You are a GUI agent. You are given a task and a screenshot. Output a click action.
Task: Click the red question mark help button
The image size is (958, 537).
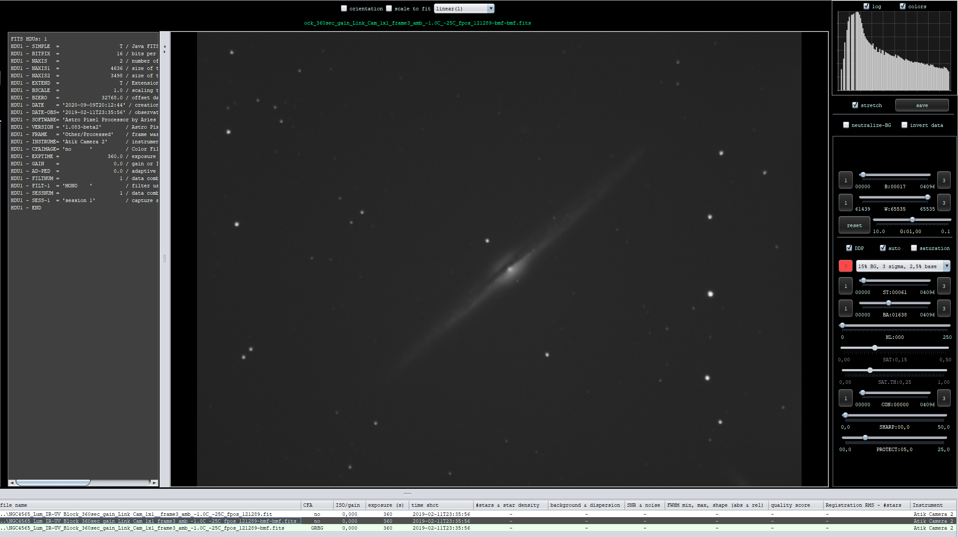(845, 266)
